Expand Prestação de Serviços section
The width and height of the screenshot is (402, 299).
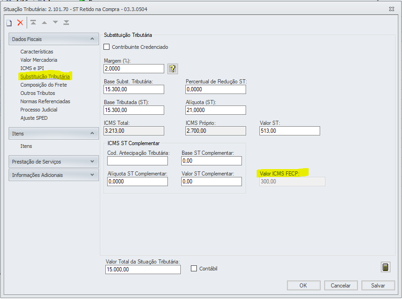coord(92,162)
